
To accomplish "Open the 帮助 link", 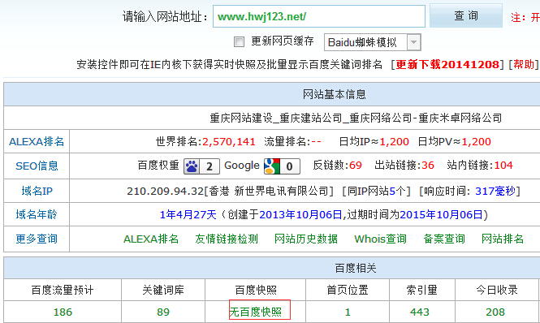I will point(524,64).
